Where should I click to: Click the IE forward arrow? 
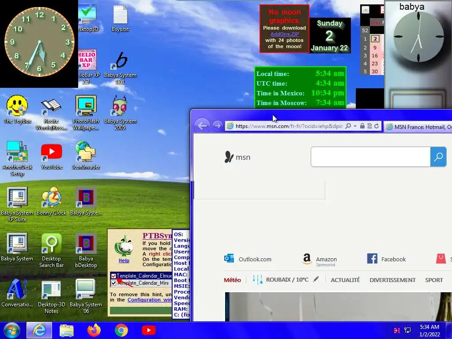click(217, 126)
